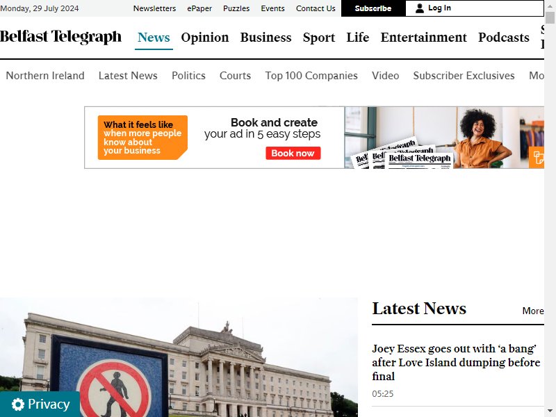Select Latest News subsection
The image size is (556, 417).
tap(128, 76)
